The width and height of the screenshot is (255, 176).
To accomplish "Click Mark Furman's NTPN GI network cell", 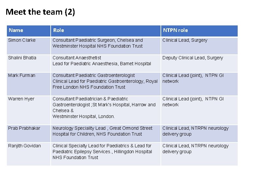I will point(199,84).
